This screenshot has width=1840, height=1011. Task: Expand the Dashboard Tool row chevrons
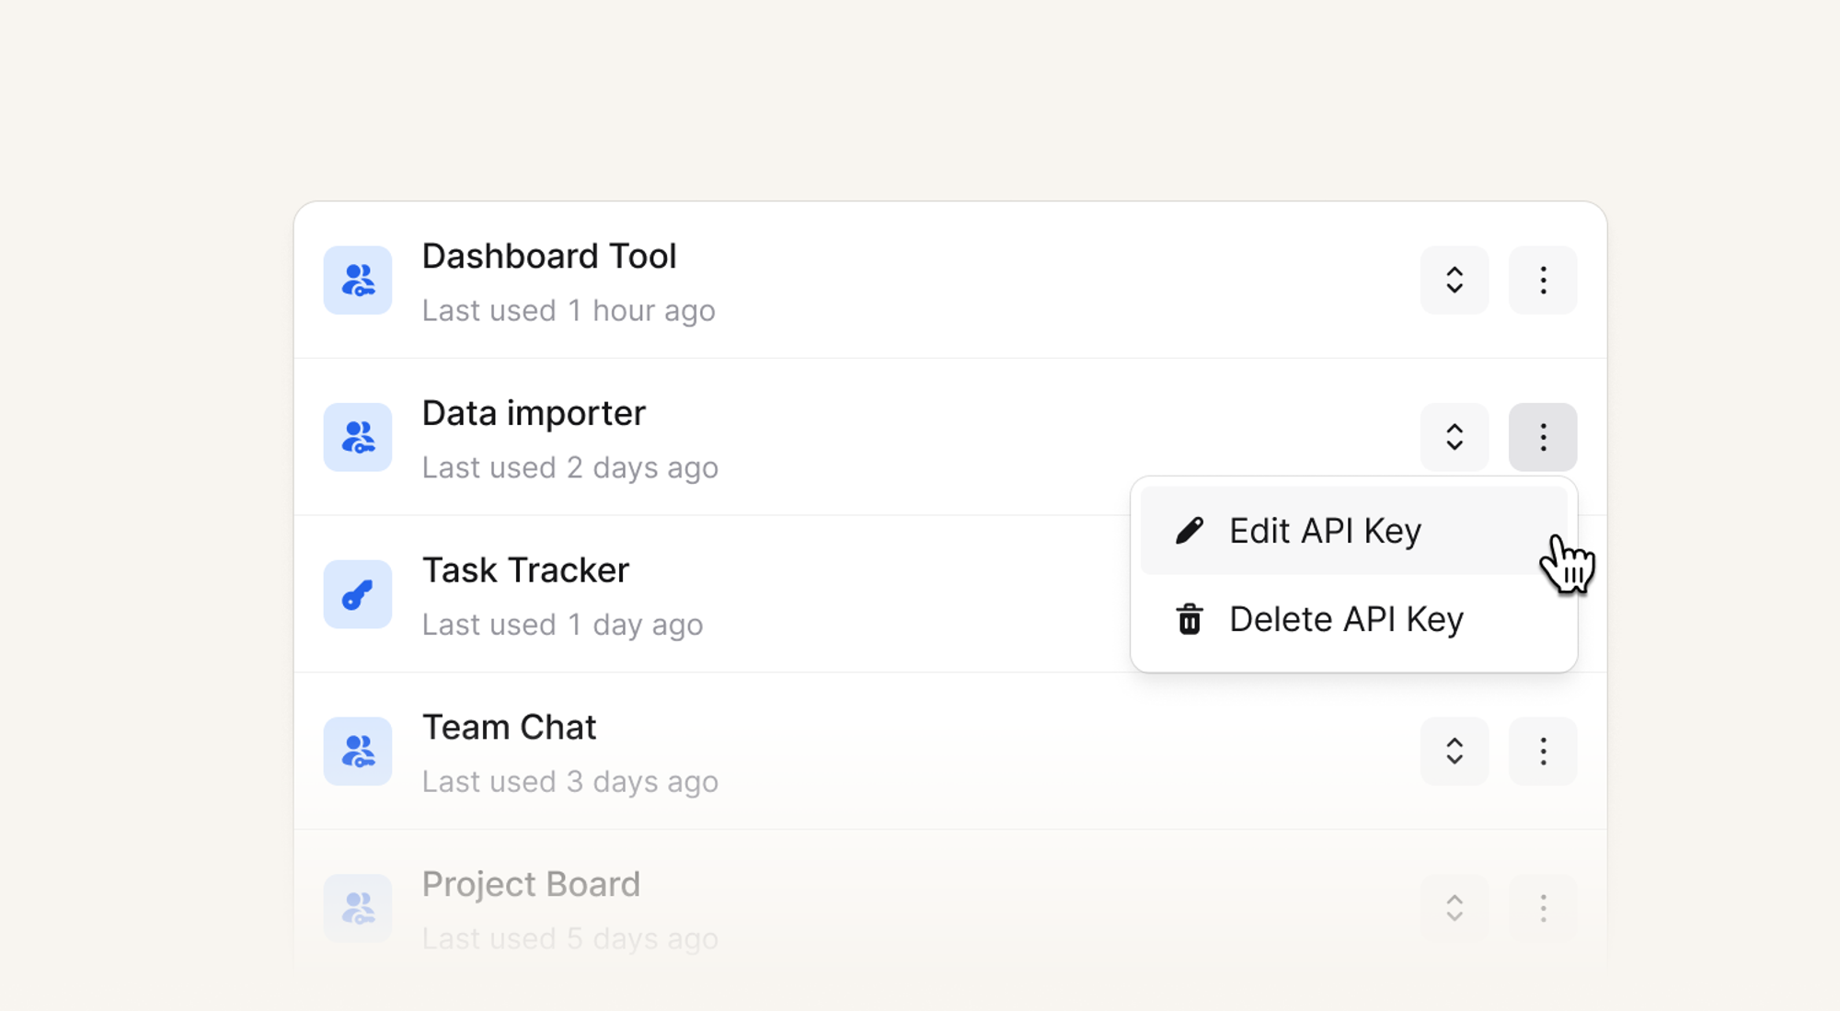1455,281
